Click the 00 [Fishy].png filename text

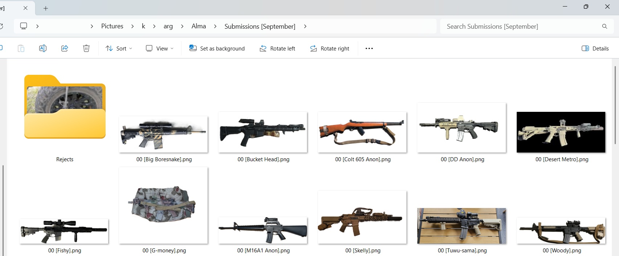tap(65, 251)
